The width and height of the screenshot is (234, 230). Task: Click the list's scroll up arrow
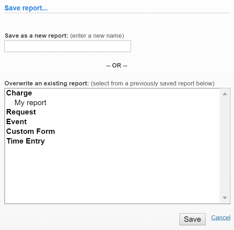coord(225,94)
